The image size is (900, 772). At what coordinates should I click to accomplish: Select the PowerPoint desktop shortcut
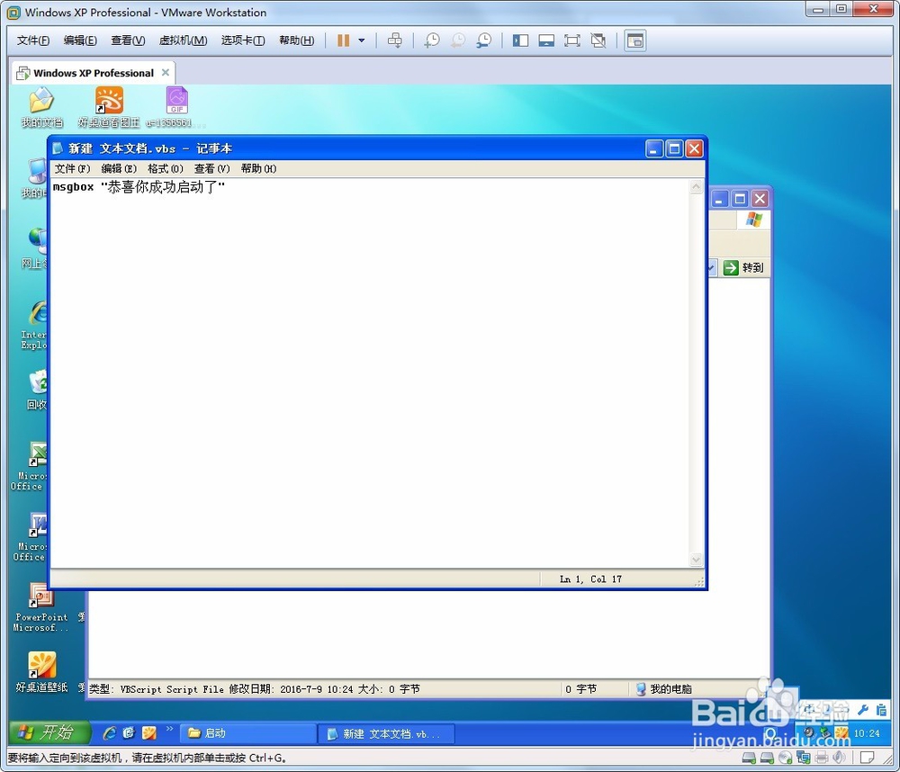coord(41,607)
